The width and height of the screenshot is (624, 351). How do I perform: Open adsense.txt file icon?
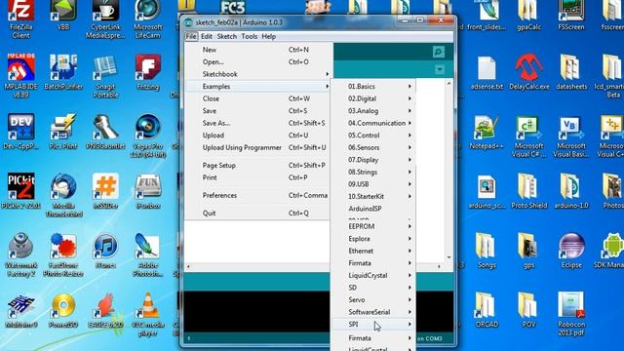point(486,71)
